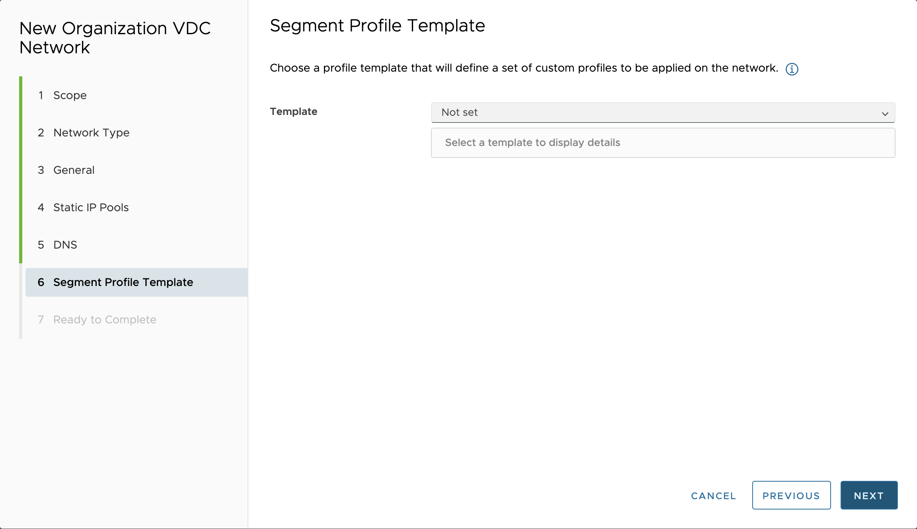Click the Ready to Complete step
917x529 pixels.
click(x=105, y=320)
